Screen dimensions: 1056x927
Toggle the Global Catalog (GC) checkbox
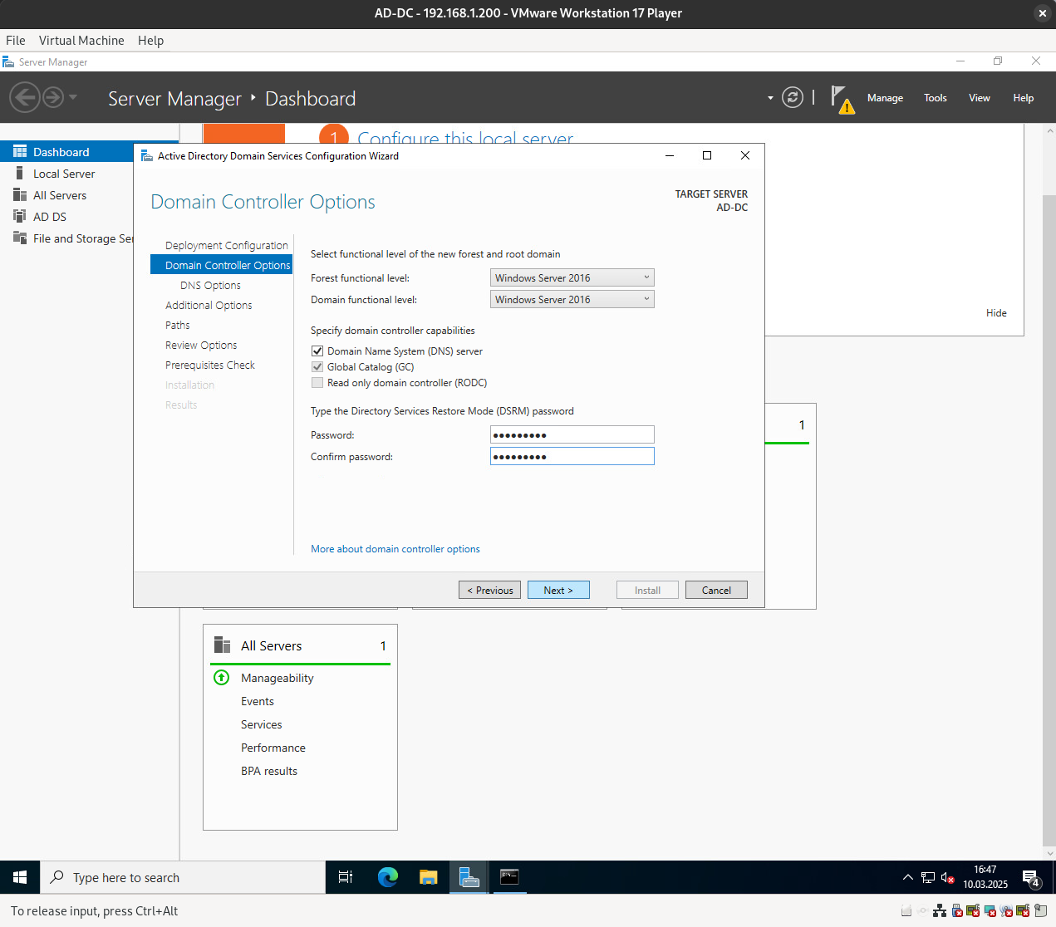coord(317,367)
